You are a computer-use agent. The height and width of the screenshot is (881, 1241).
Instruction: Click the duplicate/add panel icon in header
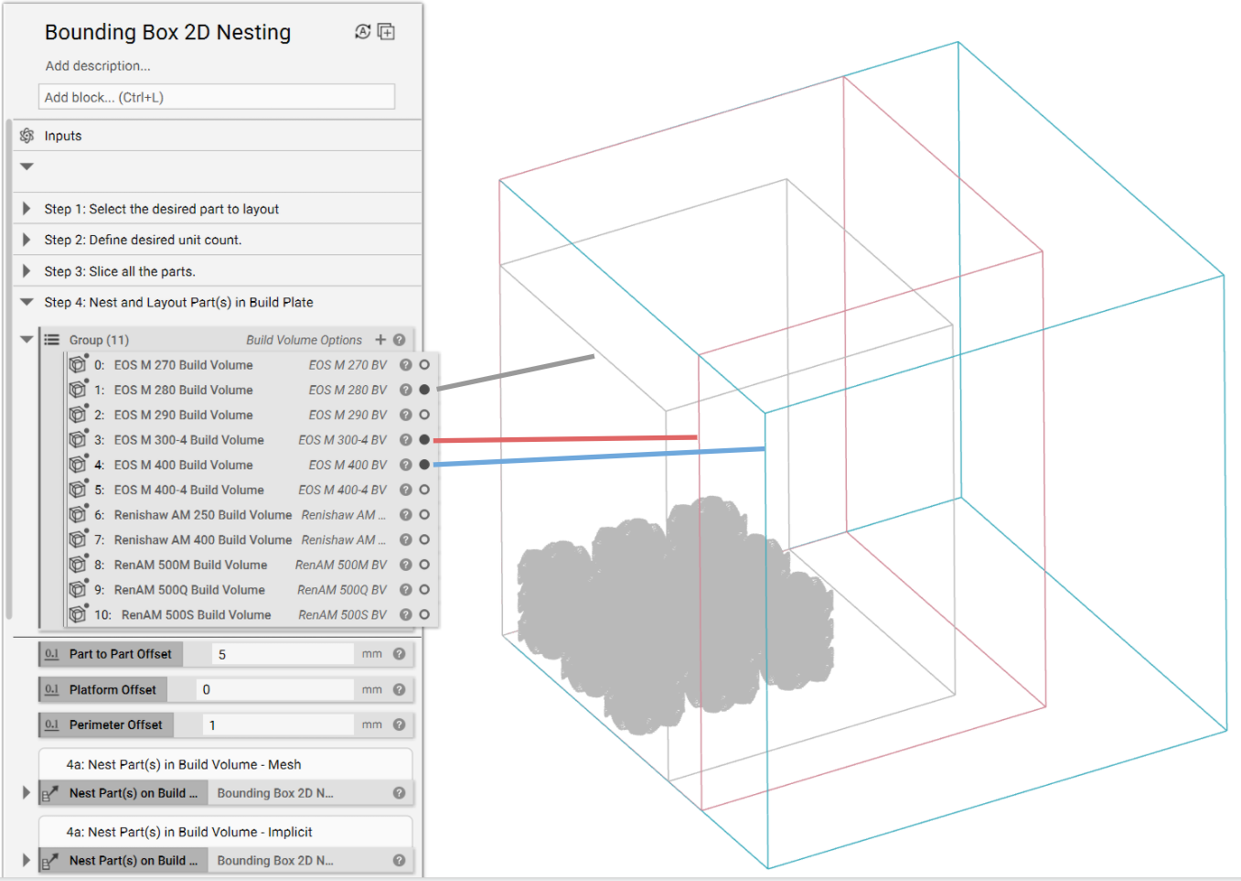pyautogui.click(x=387, y=32)
